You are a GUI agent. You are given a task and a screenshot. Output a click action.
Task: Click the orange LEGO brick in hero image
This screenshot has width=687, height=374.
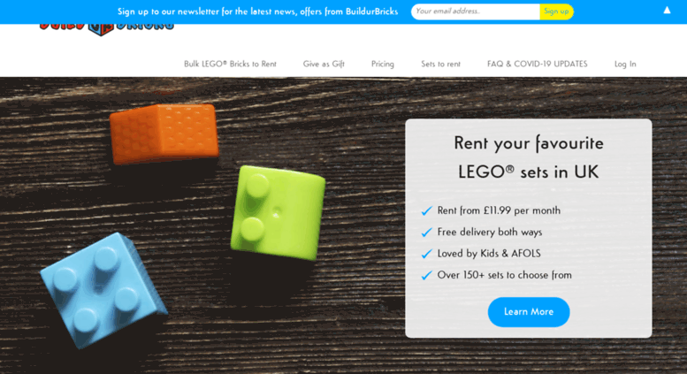click(x=164, y=134)
